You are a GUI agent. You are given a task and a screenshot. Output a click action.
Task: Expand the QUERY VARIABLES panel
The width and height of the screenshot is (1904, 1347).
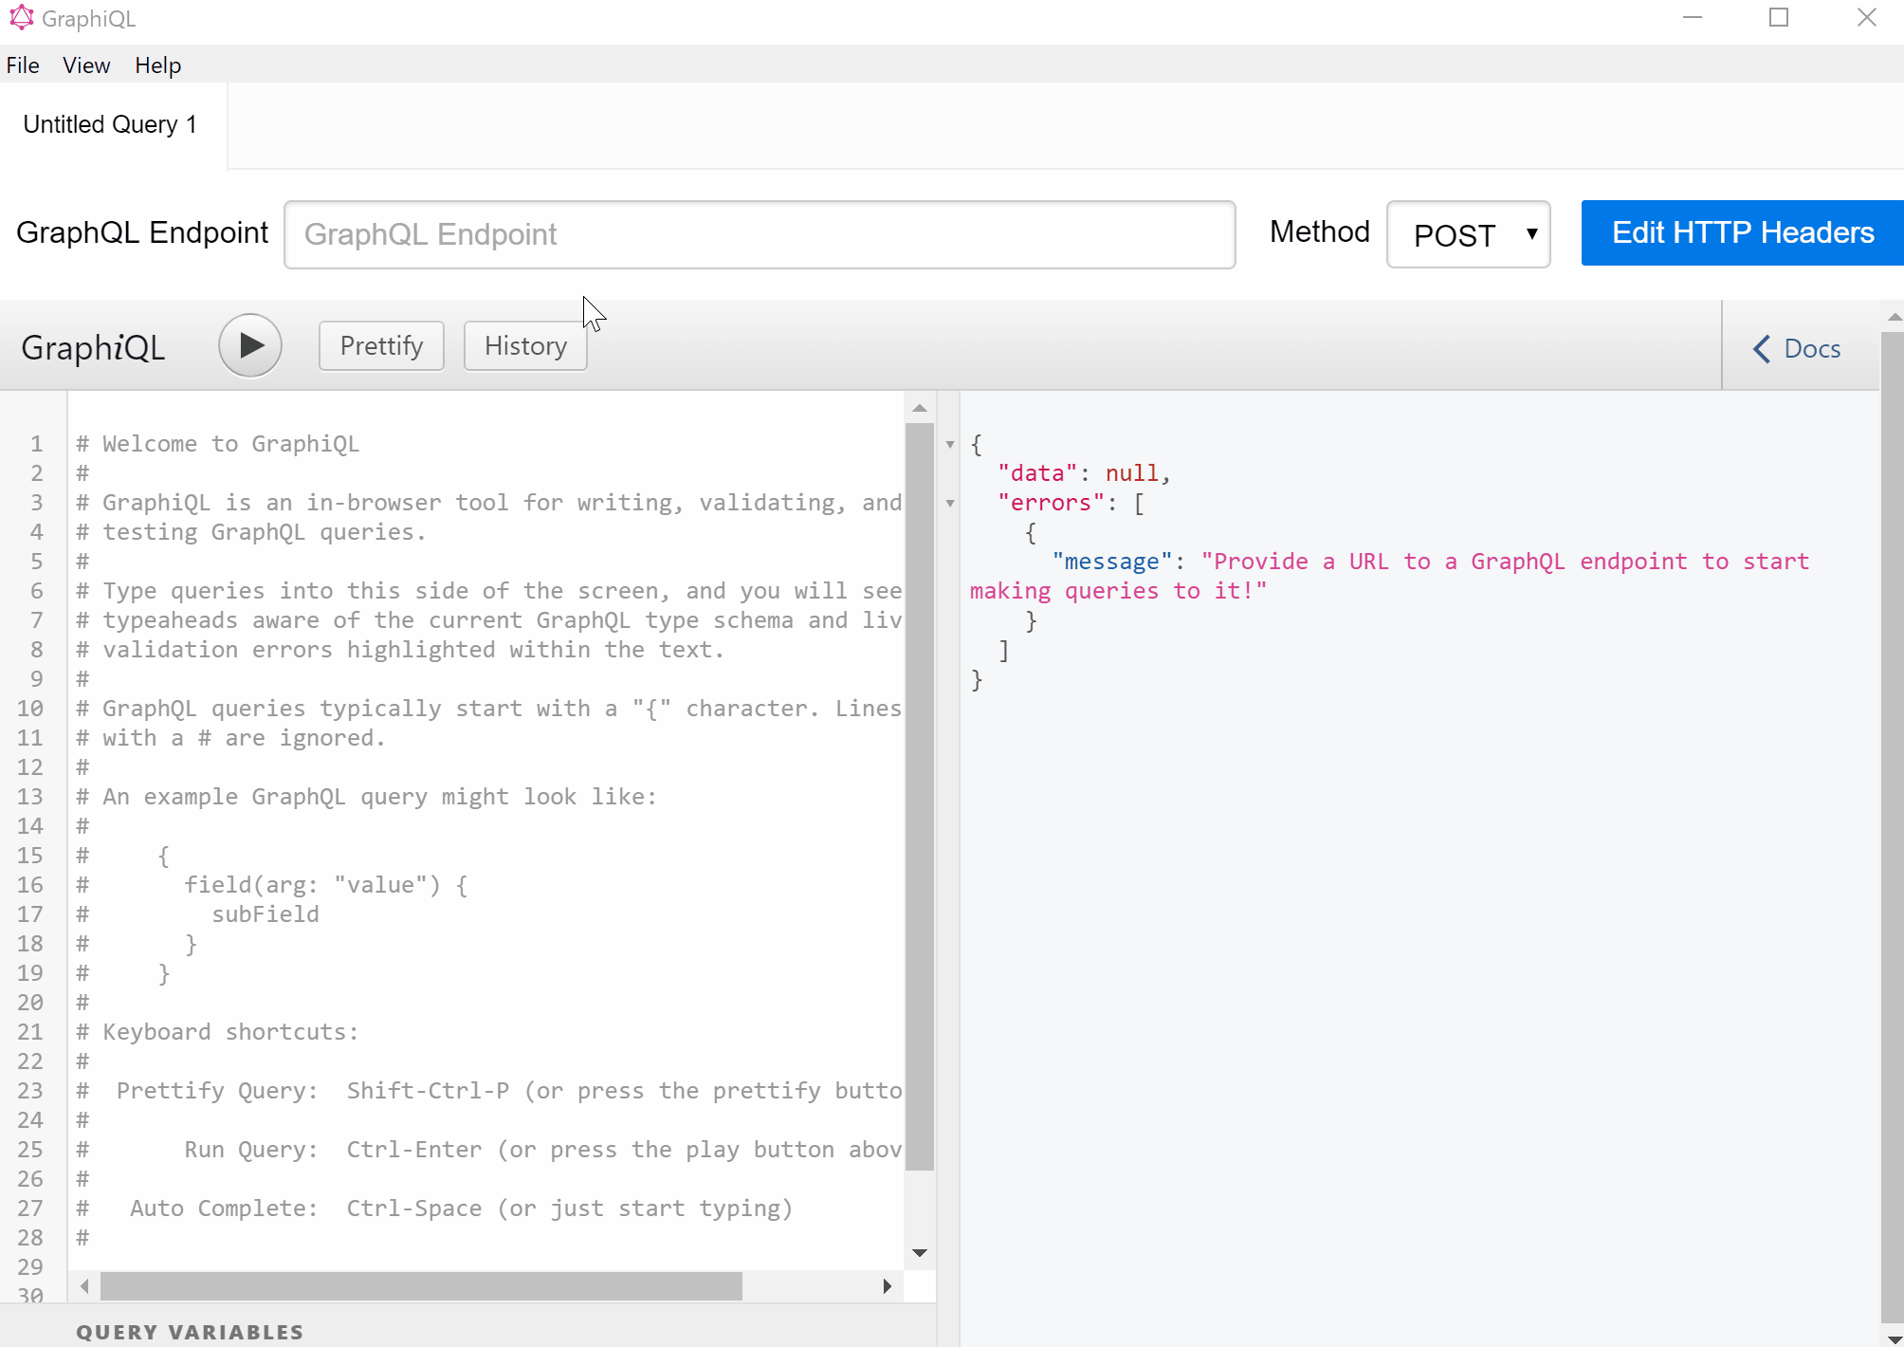(190, 1332)
